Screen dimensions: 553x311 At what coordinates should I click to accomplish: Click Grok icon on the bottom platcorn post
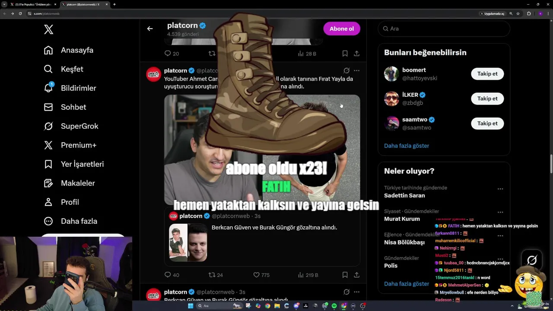click(x=346, y=292)
